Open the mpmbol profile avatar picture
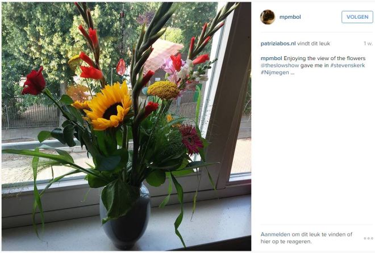This screenshot has height=253, width=375. click(268, 17)
